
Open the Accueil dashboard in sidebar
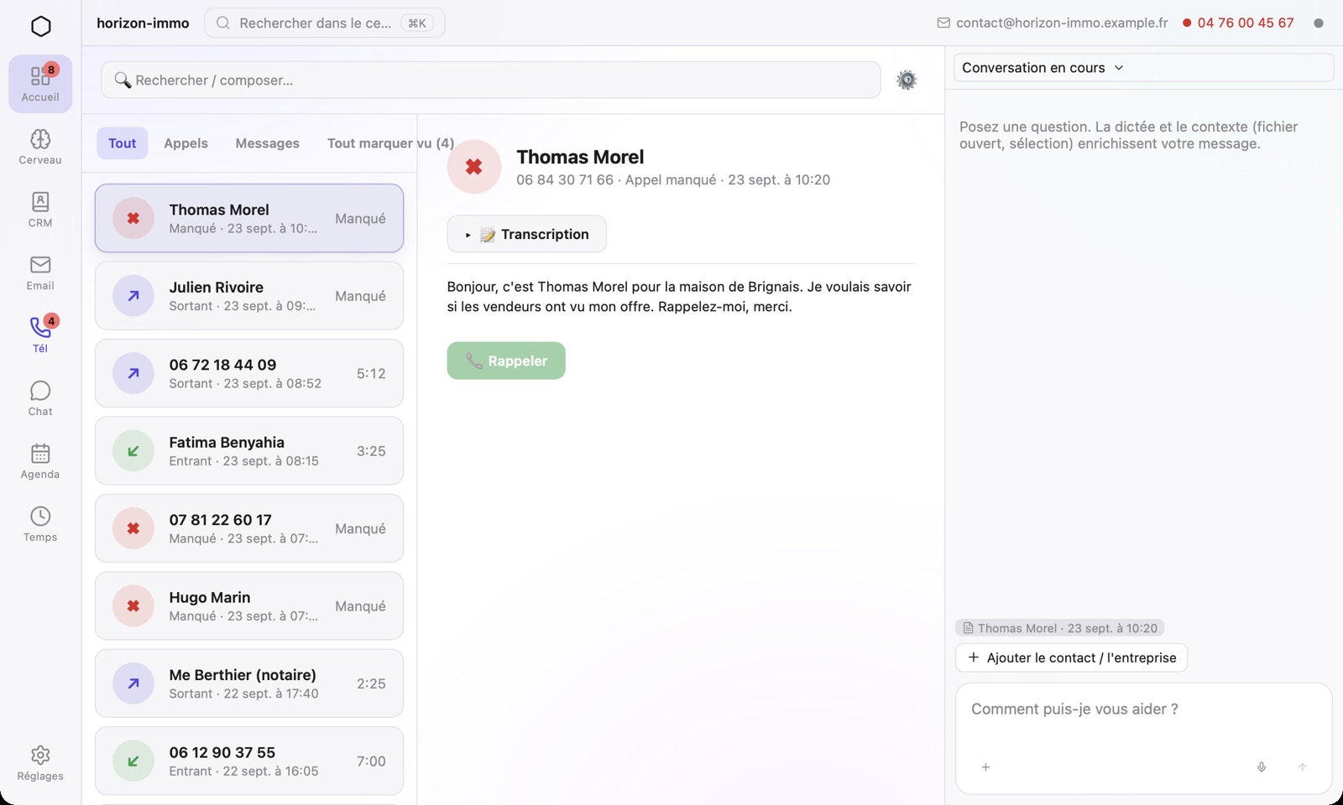coord(40,84)
